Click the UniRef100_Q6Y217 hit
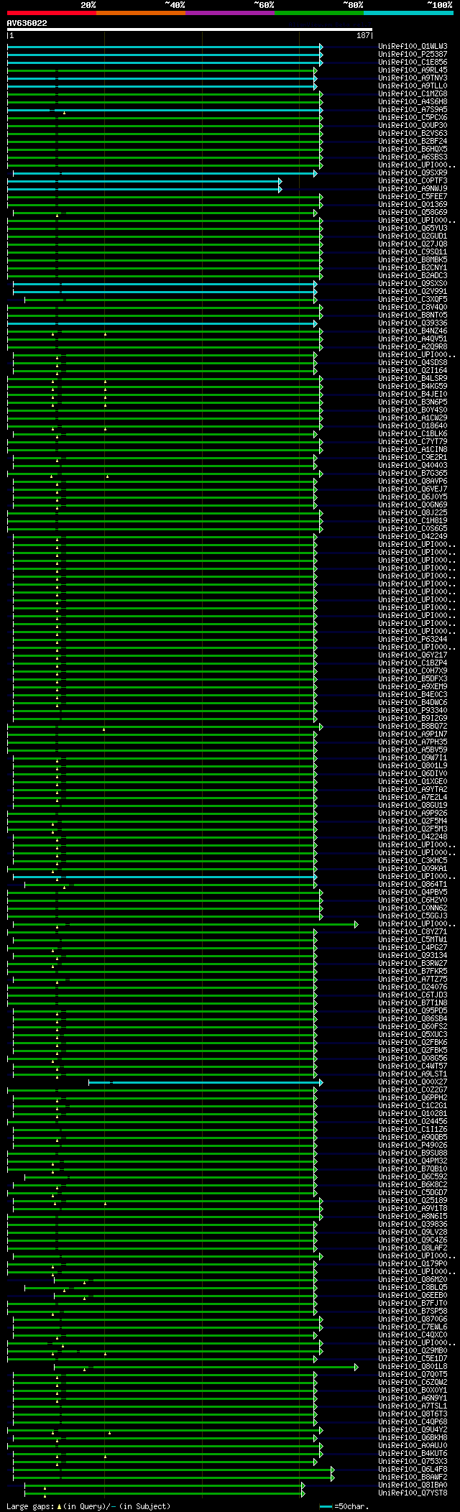Viewport: 460px width, 1512px height. 413,655
